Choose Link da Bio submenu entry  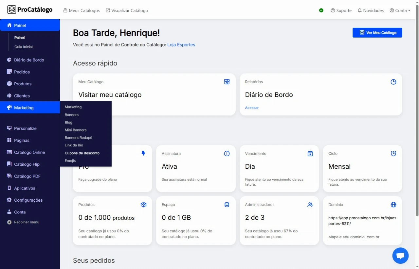tap(74, 145)
